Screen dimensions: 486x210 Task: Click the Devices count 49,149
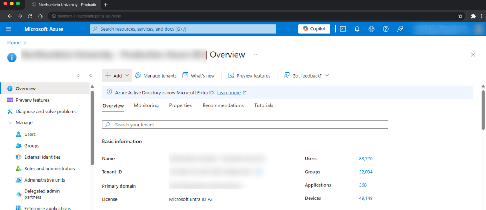point(366,198)
